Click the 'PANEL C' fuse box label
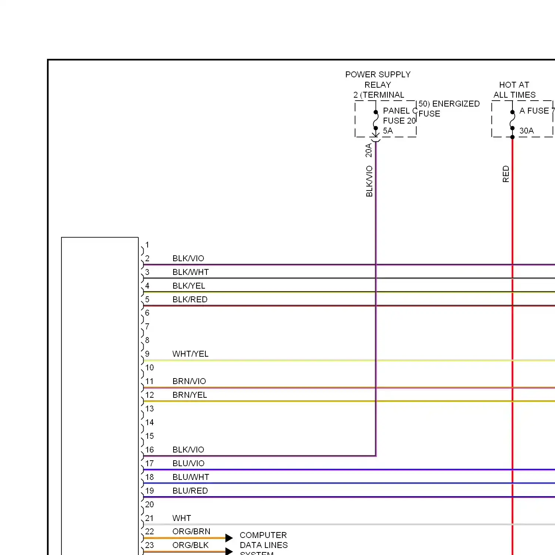The height and width of the screenshot is (555, 555). pos(400,111)
